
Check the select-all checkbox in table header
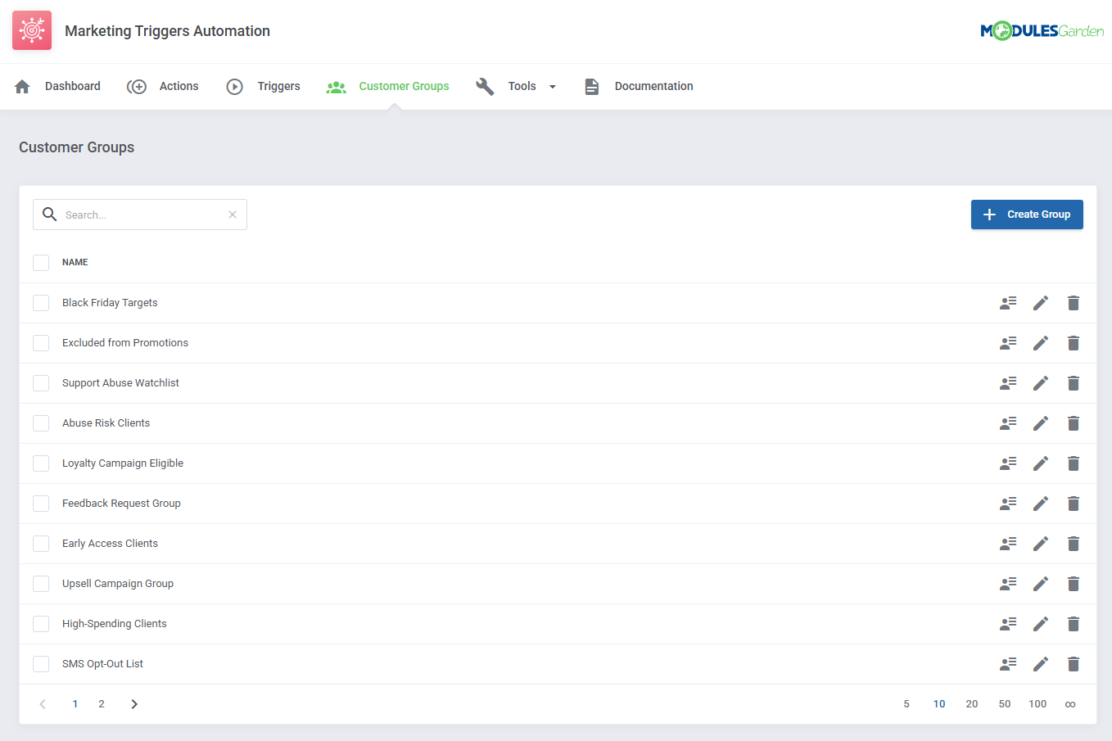[x=41, y=262]
